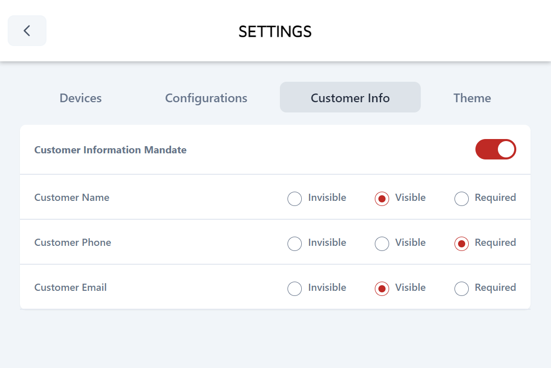Switch to the Devices tab
Screen dimensions: 551x368
tap(81, 98)
